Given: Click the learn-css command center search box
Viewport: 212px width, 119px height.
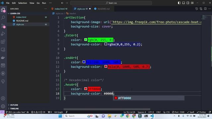Looking at the screenshot, I should click(111, 3).
